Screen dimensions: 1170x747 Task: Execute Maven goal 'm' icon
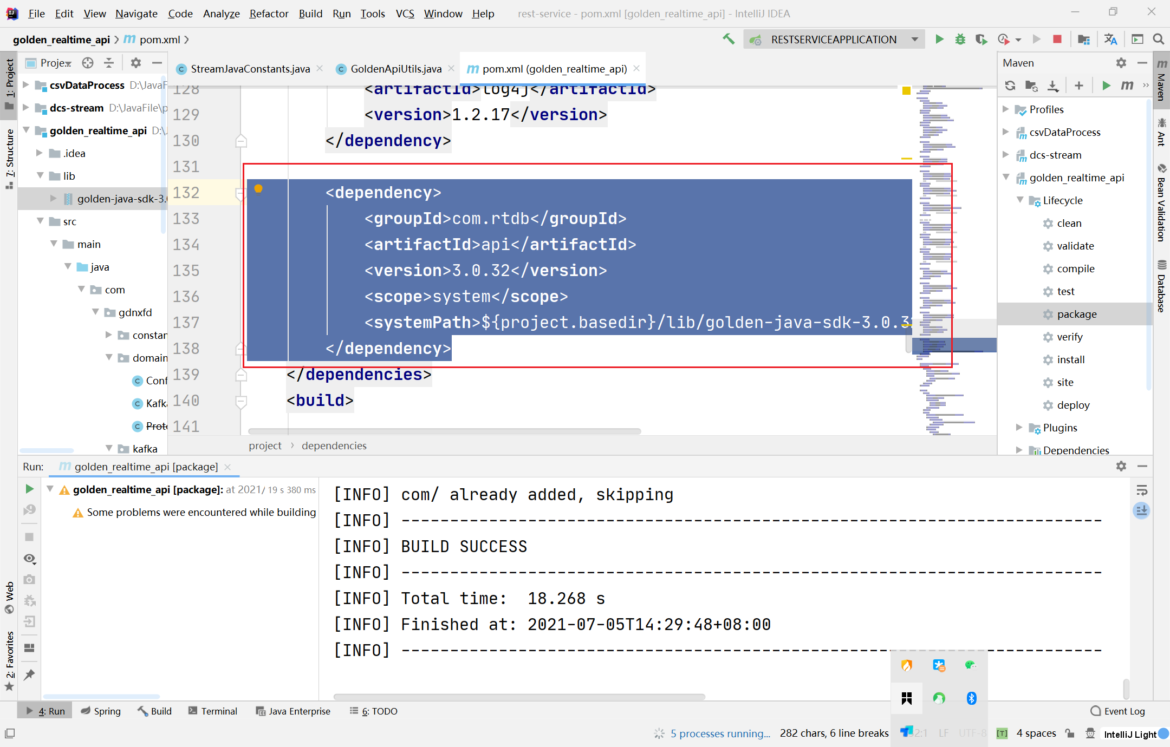tap(1127, 86)
